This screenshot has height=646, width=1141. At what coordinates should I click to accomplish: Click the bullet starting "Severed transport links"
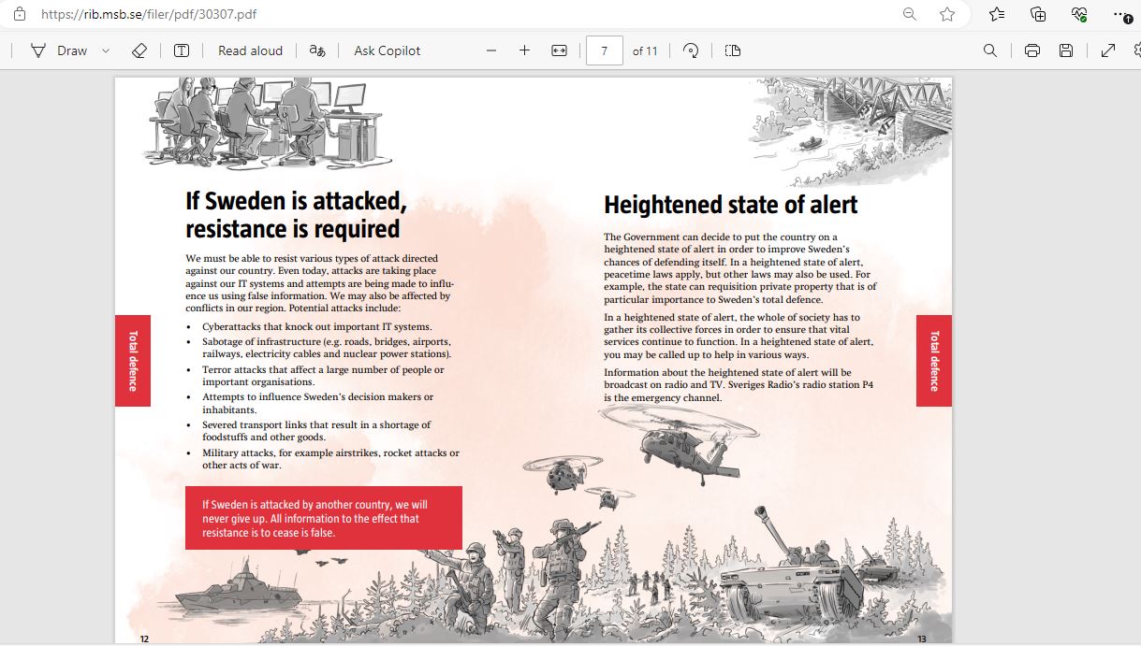316,431
